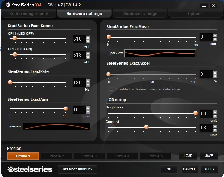The image size is (224, 177).
Task: Click the SAVE profile button
Action: click(x=209, y=156)
